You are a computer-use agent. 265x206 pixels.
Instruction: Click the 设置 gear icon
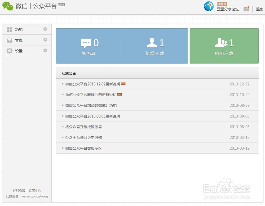click(x=10, y=51)
